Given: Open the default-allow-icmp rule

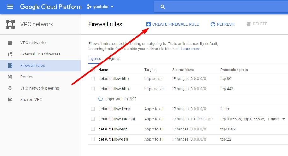Looking at the screenshot, I should point(114,109).
